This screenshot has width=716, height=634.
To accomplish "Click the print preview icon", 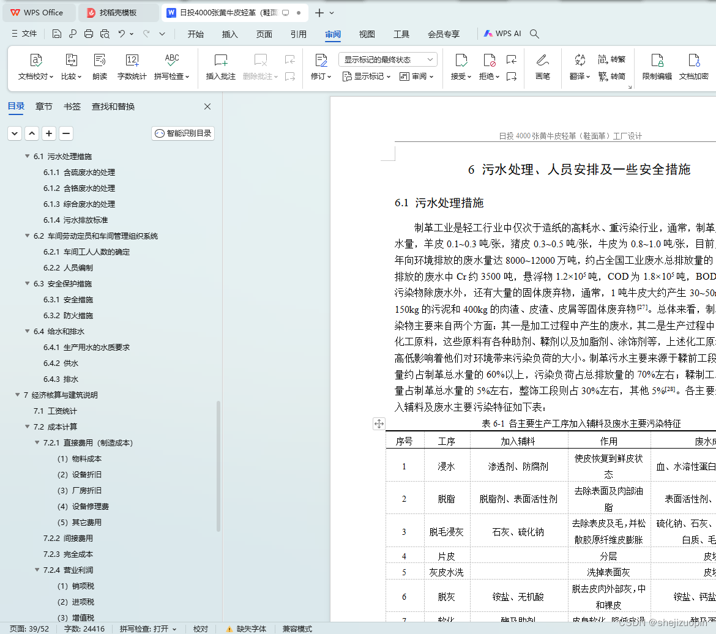I will [105, 34].
